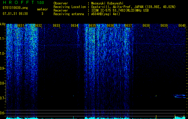Screen dimensions: 188x119
Task: Click the 0.8 kHz axis label
Action: [2, 83]
